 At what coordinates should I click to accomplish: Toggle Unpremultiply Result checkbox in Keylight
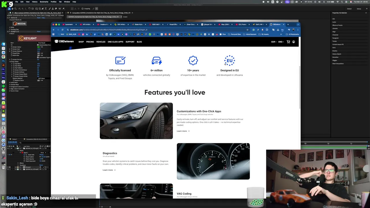(38, 45)
